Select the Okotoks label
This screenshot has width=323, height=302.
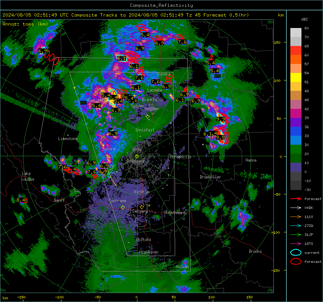pos(144,240)
